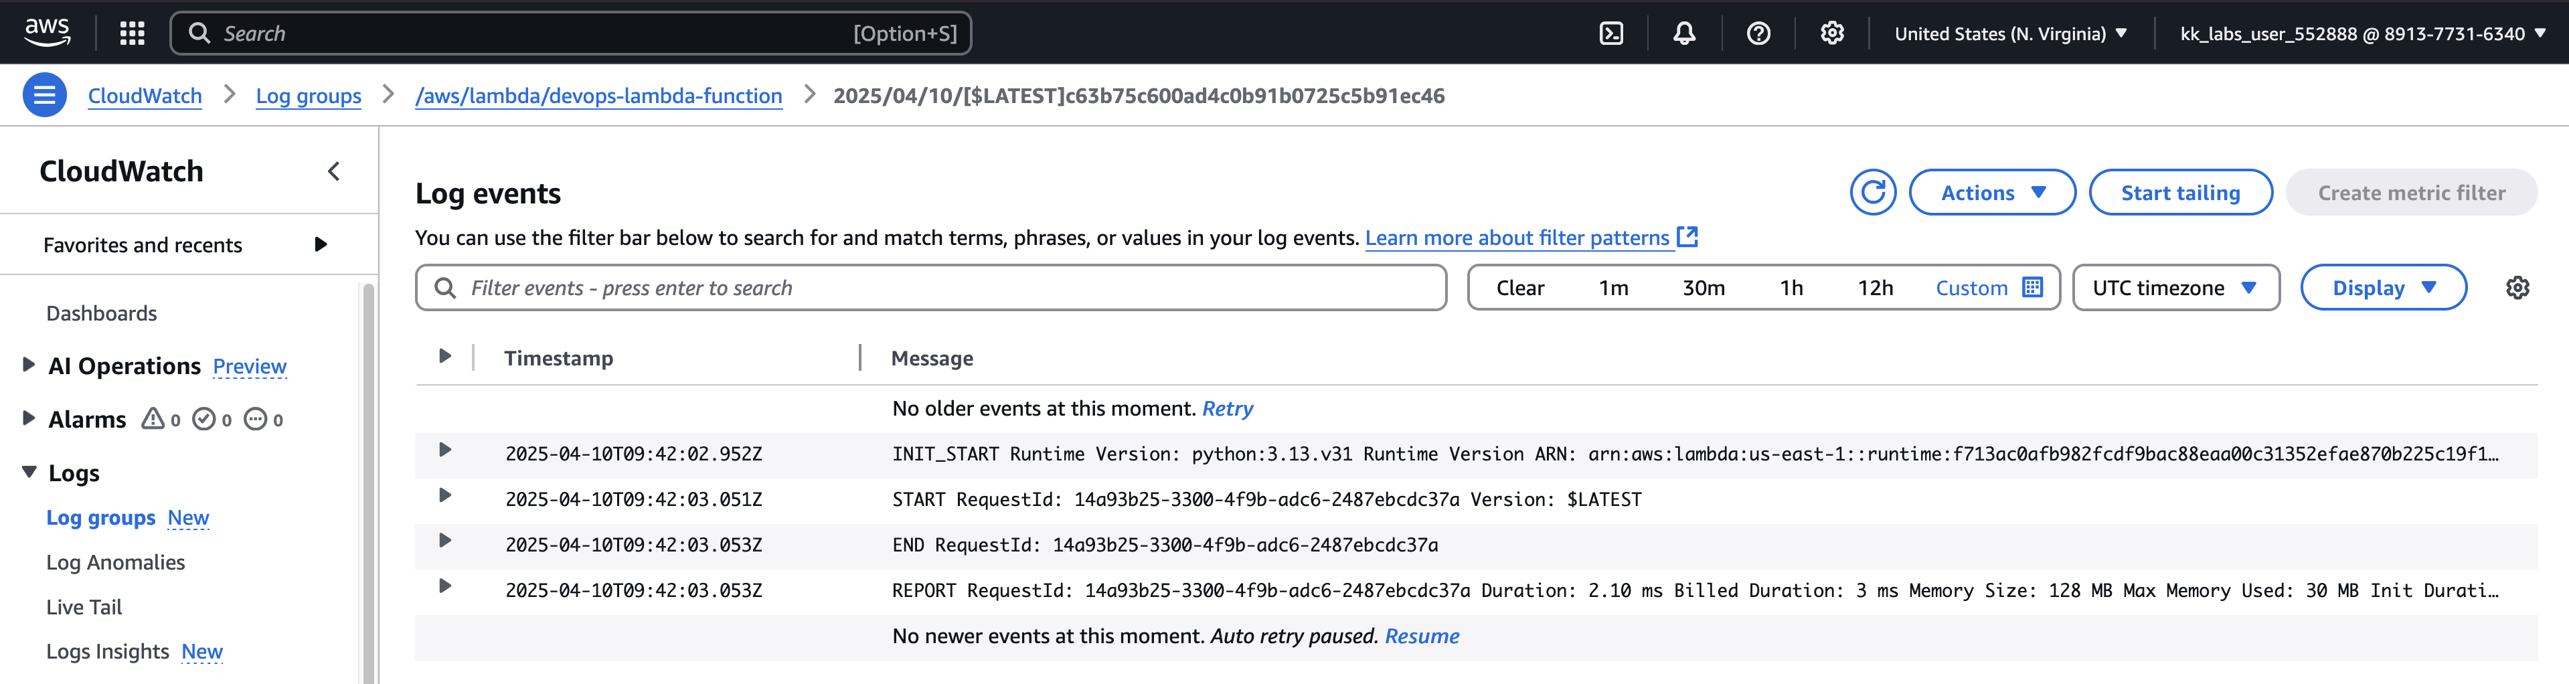
Task: Expand the 09:42:02.952Z INIT_START log row
Action: (444, 450)
